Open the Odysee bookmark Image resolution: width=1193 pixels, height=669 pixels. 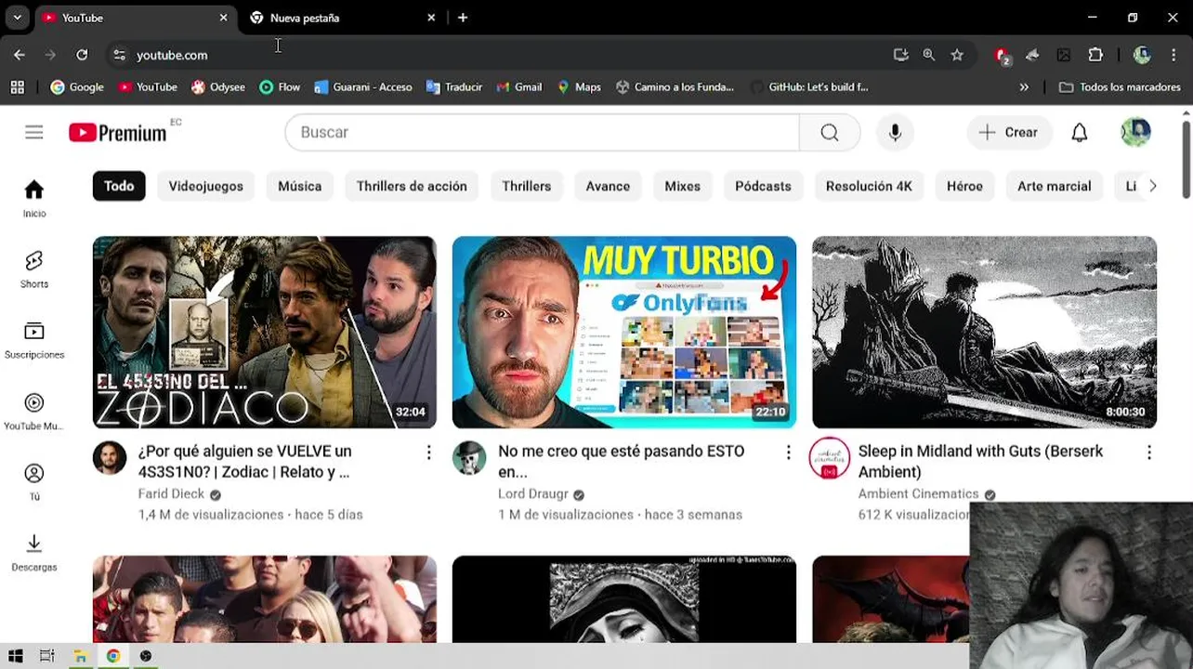point(218,87)
